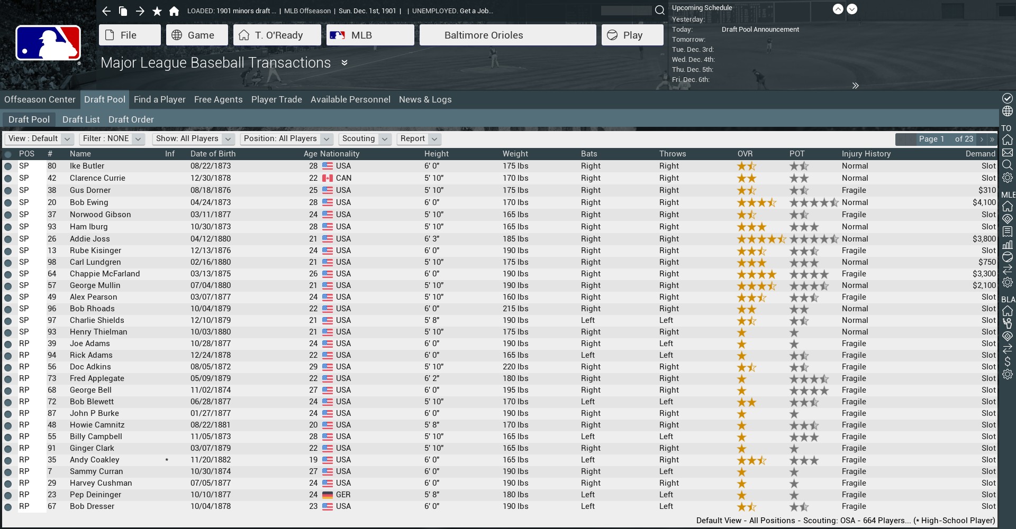Open the Game menu button
1016x529 pixels.
197,35
